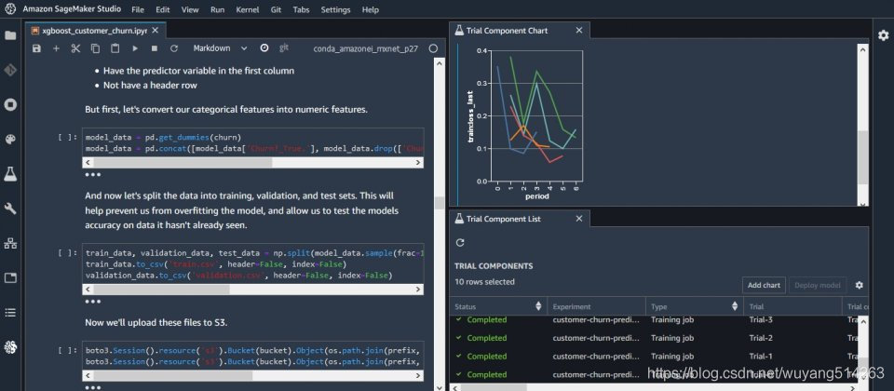
Task: Expand collapsed output under np.split cell
Action: click(92, 301)
